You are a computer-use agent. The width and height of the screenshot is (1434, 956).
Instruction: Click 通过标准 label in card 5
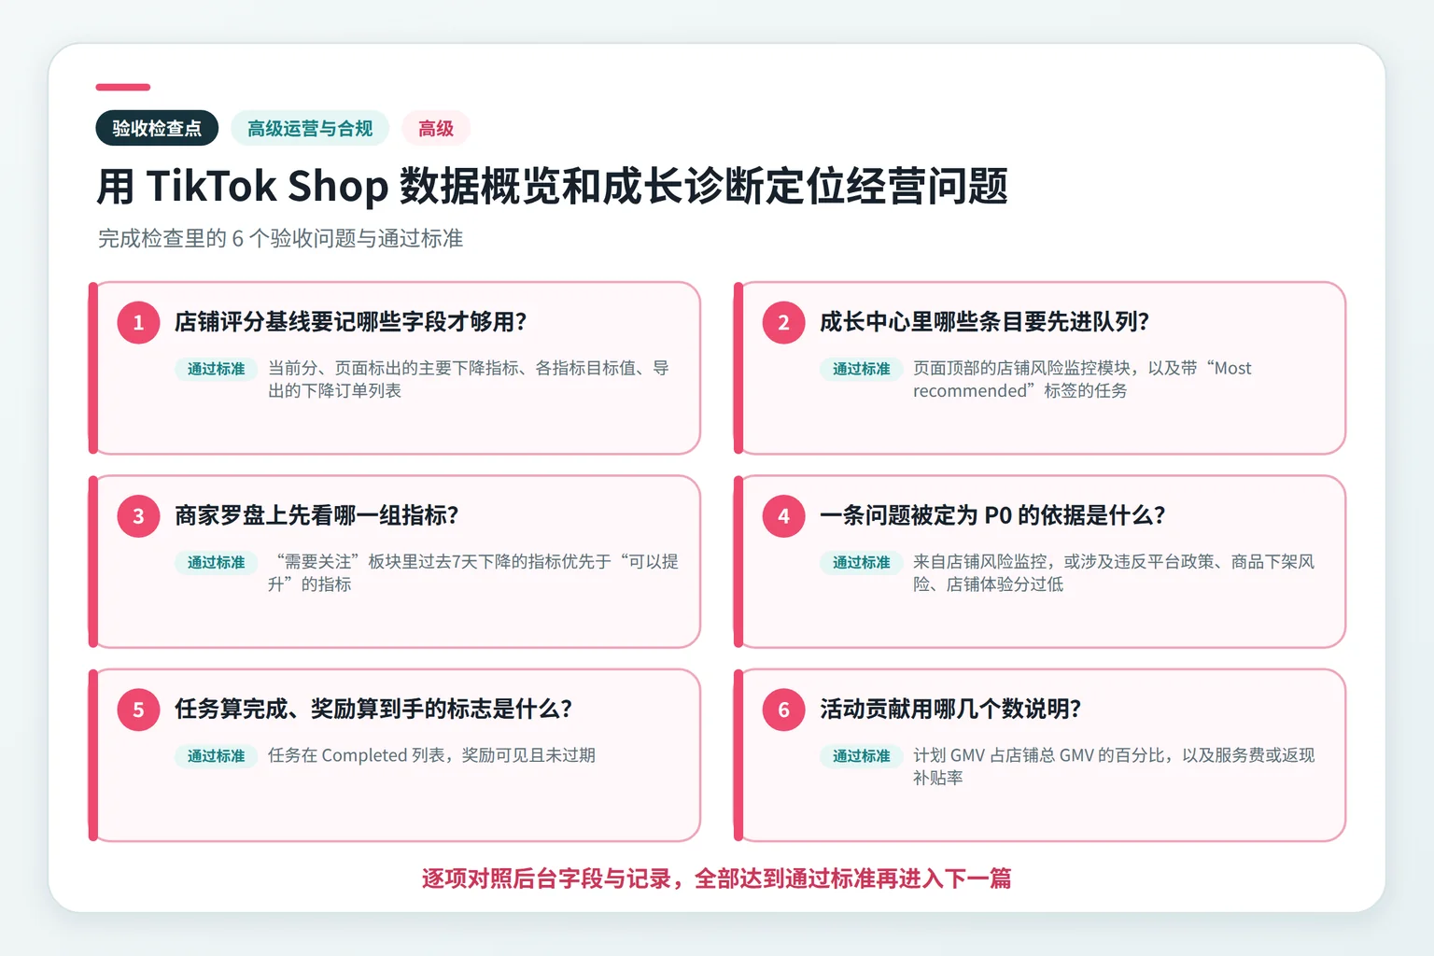click(216, 756)
